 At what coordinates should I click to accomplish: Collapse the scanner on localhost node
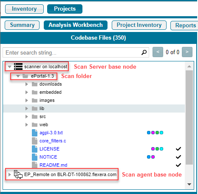tap(9, 67)
